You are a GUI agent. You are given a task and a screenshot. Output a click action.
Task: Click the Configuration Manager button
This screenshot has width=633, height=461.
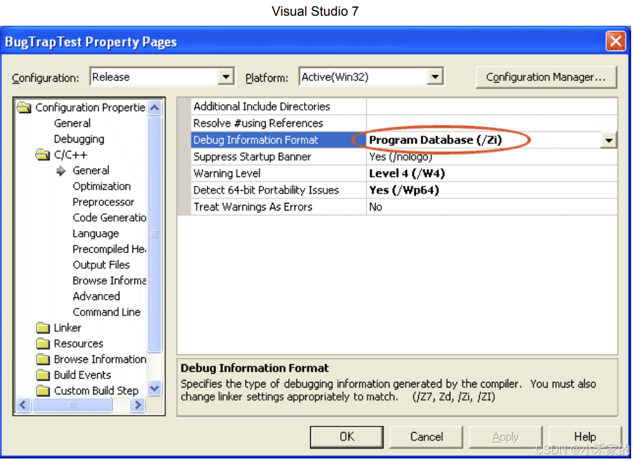coord(546,77)
